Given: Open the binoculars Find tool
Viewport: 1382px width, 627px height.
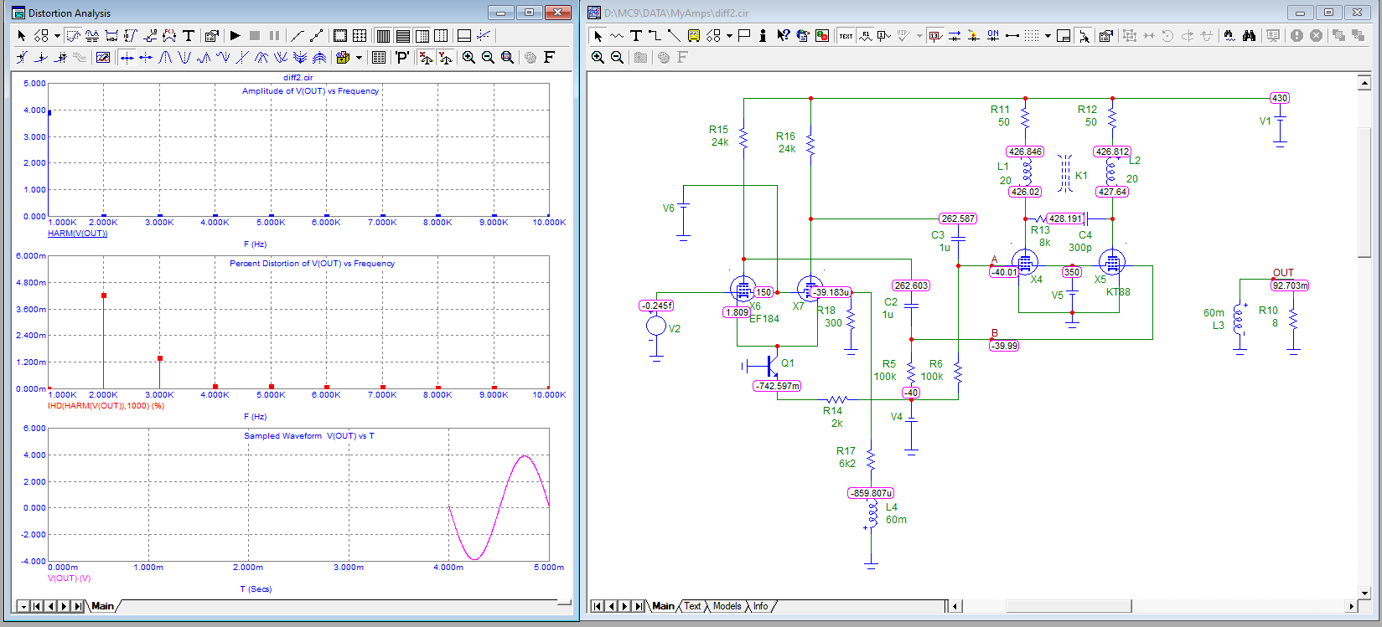Looking at the screenshot, I should coord(1249,36).
